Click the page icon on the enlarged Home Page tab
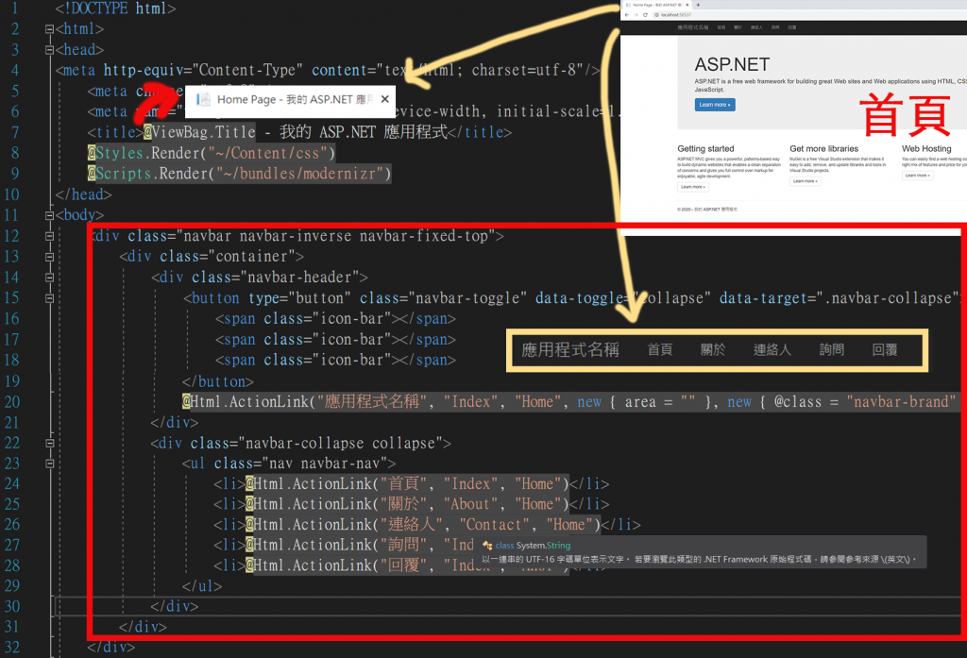Viewport: 967px width, 658px height. tap(203, 99)
